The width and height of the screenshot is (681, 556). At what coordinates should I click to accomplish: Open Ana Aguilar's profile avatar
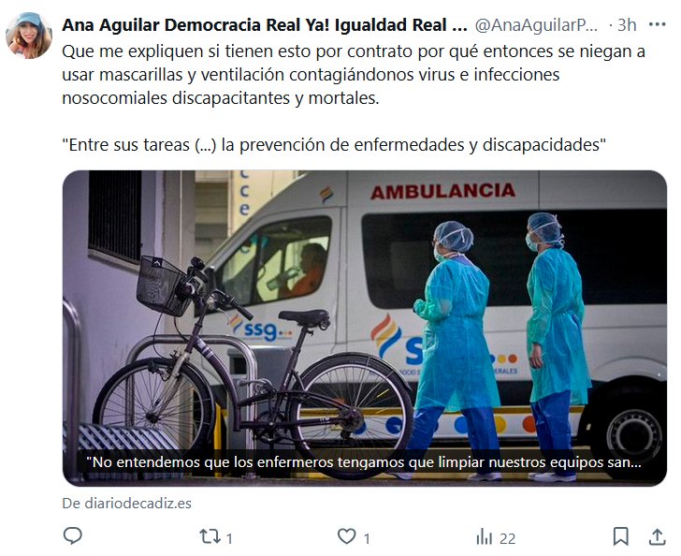[x=29, y=36]
